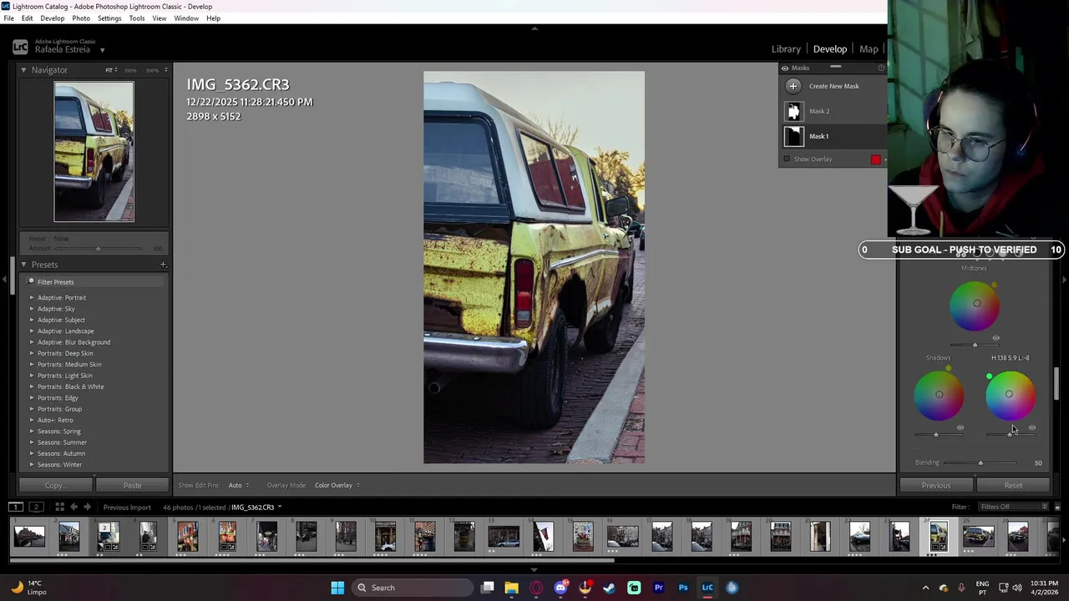
Task: Toggle the Shadows wheel eye icon
Action: click(960, 427)
